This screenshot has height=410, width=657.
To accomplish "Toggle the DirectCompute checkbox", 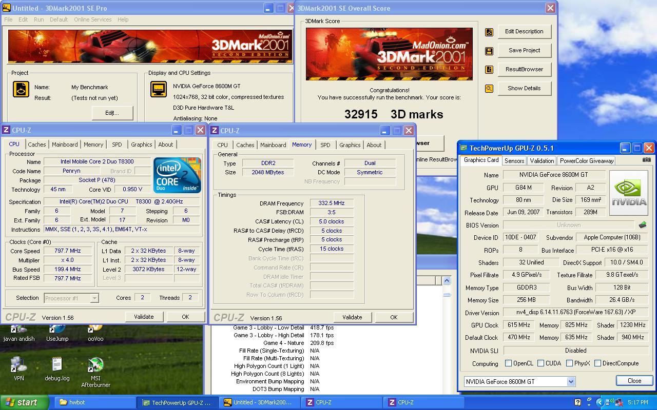I will click(597, 363).
